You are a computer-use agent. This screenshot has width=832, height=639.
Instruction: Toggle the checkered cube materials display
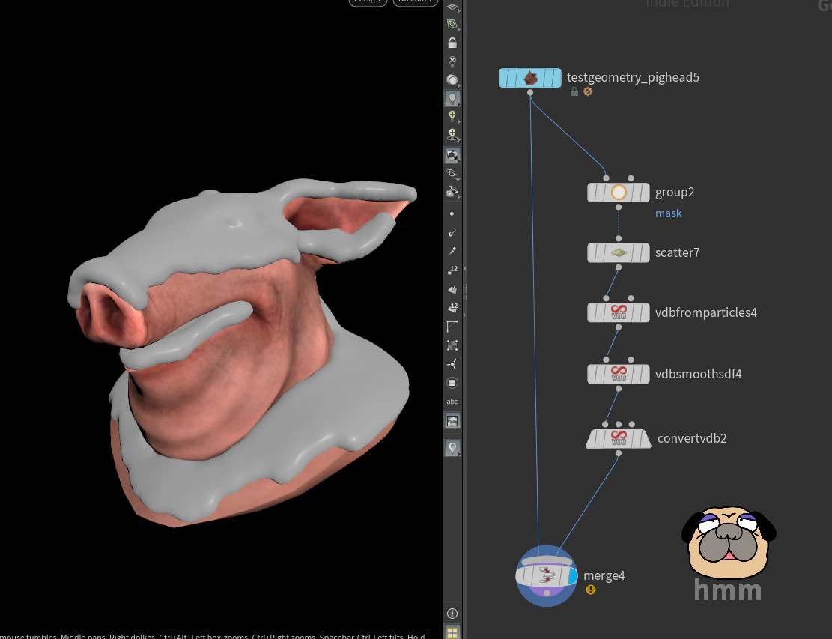click(x=452, y=156)
